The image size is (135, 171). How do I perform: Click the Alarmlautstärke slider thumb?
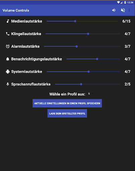click(x=77, y=46)
